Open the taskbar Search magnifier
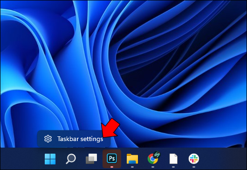 tap(71, 159)
